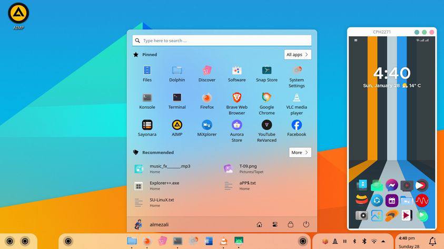Click the package cube tray icon
The image size is (444, 249).
pyautogui.click(x=325, y=241)
